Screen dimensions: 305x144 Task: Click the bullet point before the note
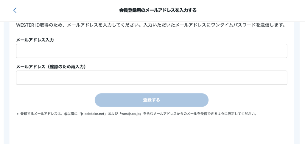point(18,114)
